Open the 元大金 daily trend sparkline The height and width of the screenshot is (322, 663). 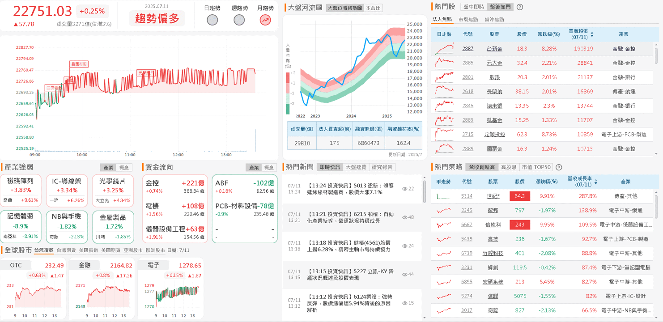pyautogui.click(x=445, y=63)
